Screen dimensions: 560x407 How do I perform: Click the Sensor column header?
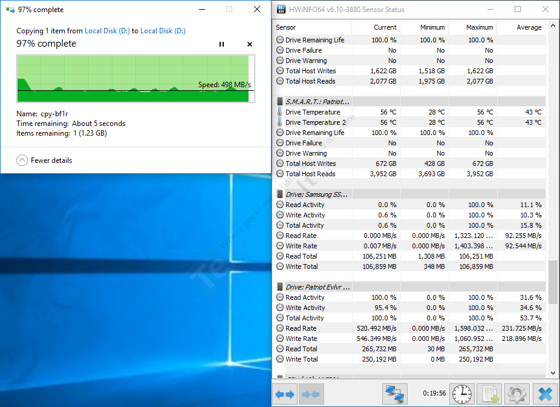tap(312, 27)
